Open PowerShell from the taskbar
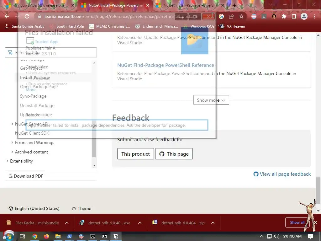 pos(70,236)
